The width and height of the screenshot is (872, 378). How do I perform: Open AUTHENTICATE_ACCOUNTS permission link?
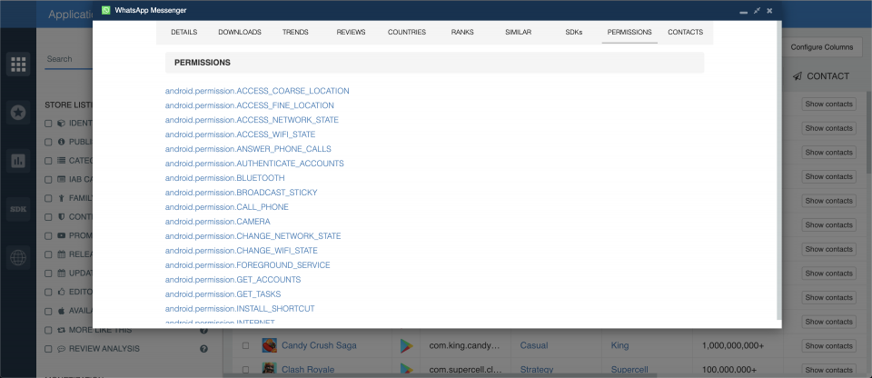254,164
